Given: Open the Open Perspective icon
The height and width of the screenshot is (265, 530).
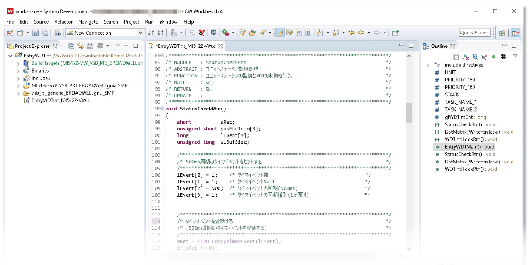Looking at the screenshot, I should (x=502, y=33).
